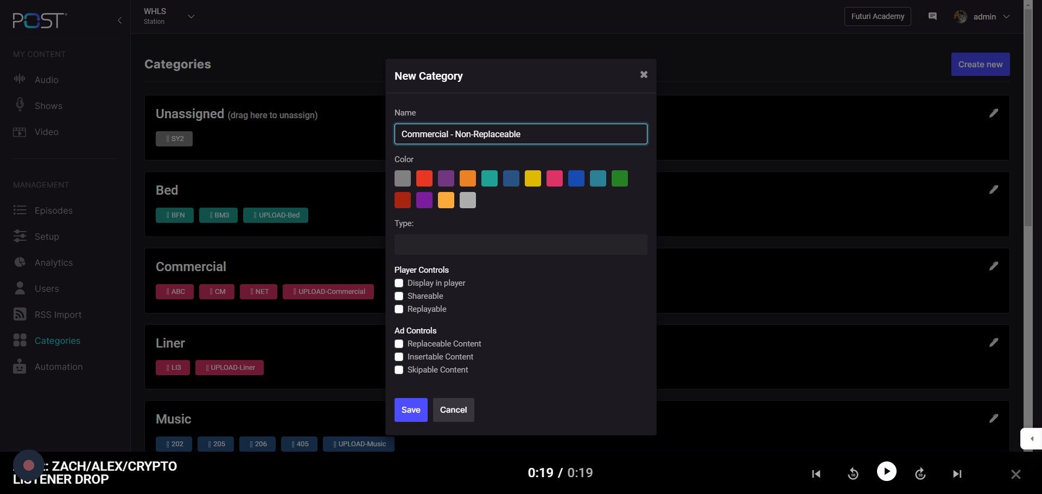Click the play button in the audio player
This screenshot has height=494, width=1042.
[x=886, y=471]
